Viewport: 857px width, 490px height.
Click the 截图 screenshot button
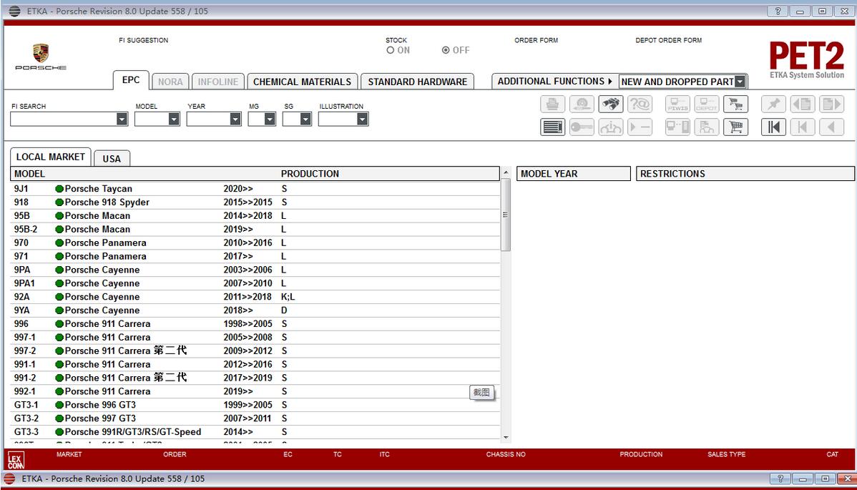coord(481,392)
